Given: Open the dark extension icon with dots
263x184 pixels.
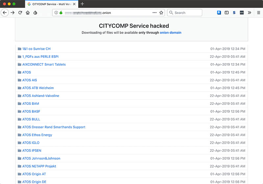Looking at the screenshot, I should pos(242,12).
